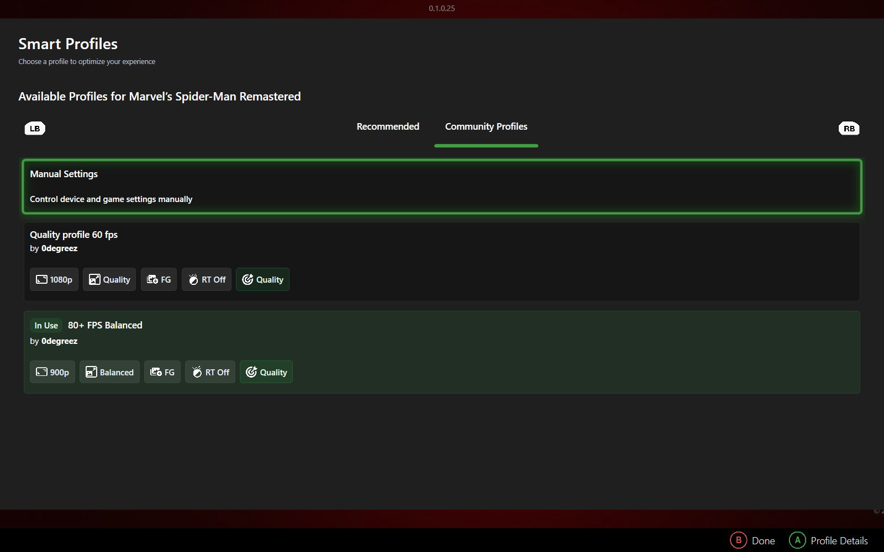Screen dimensions: 884x552
Task: Activate the Quality profile 60 fps card
Action: tap(442, 262)
